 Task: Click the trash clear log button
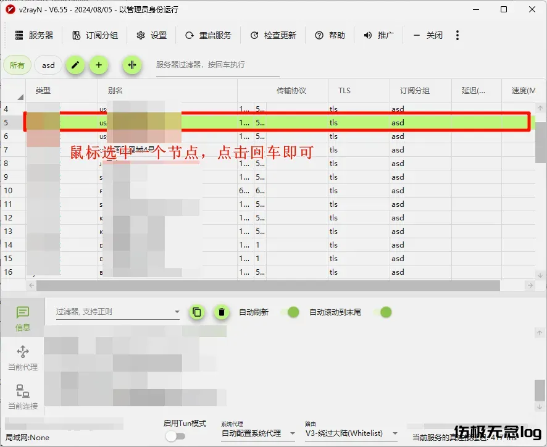[221, 312]
